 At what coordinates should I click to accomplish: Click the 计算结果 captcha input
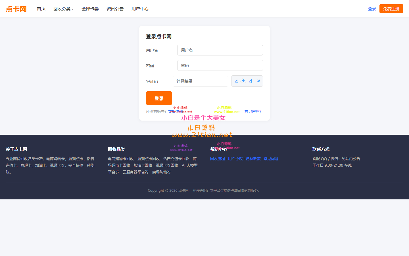(x=201, y=81)
